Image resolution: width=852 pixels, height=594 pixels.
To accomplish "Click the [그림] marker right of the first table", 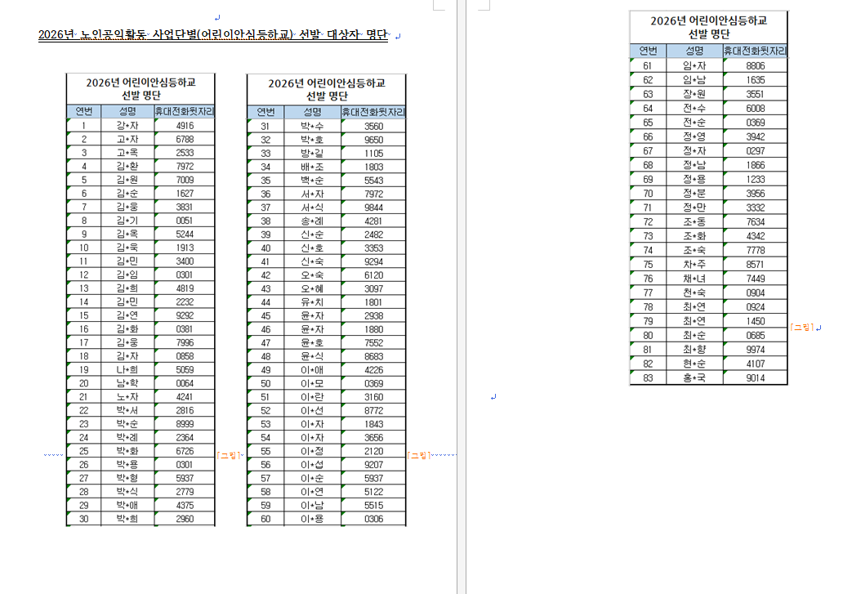I will (228, 455).
